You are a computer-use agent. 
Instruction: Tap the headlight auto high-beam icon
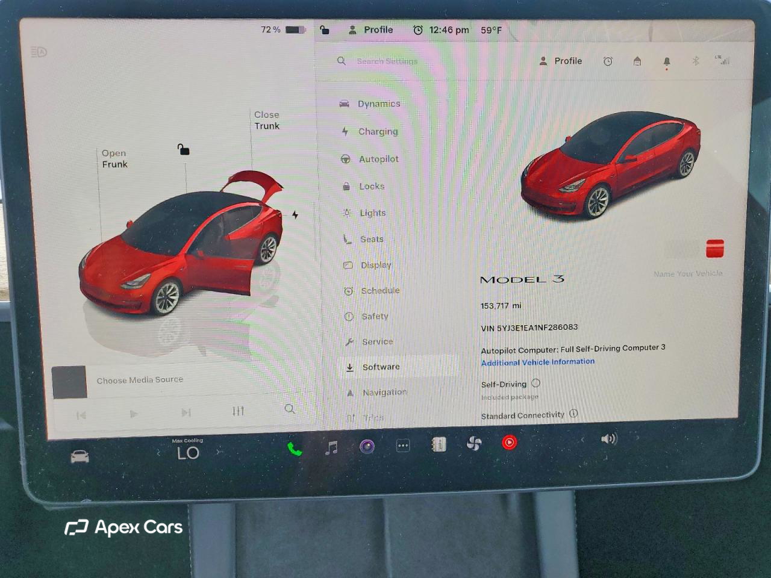point(39,52)
